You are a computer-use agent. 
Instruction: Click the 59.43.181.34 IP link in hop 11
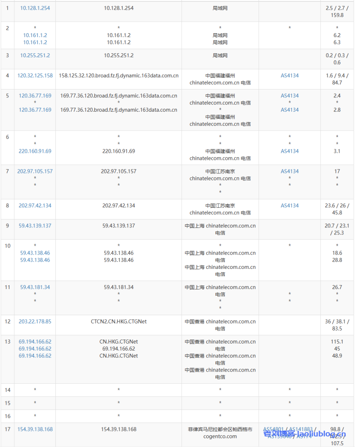[x=35, y=287]
